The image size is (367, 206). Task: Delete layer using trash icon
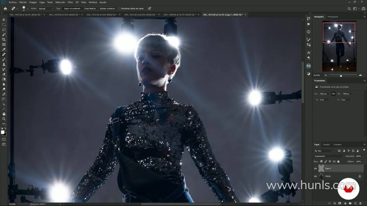click(x=360, y=203)
